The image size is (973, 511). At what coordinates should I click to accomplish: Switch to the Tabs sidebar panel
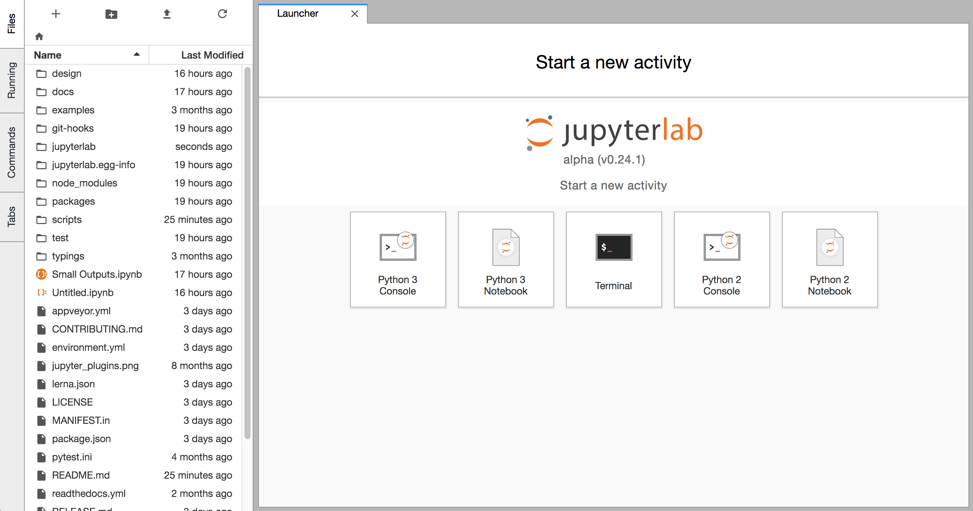(x=11, y=216)
